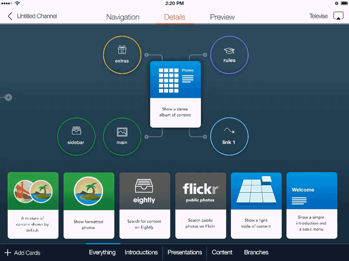
Task: Select the sidebar tray circle
Action: click(76, 136)
